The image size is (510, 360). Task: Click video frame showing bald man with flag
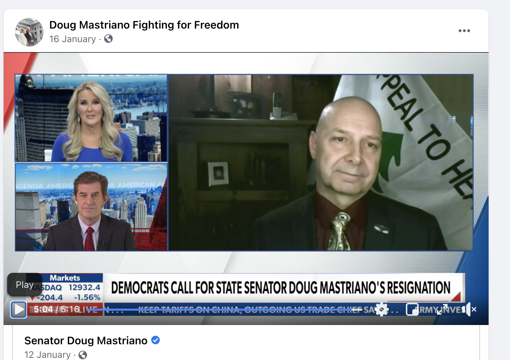coord(321,162)
